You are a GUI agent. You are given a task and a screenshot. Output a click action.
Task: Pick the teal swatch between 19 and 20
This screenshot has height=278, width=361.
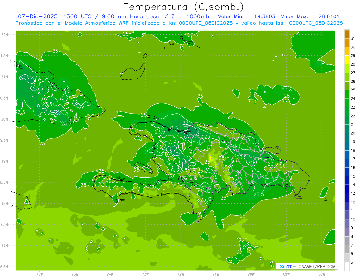point(347,138)
